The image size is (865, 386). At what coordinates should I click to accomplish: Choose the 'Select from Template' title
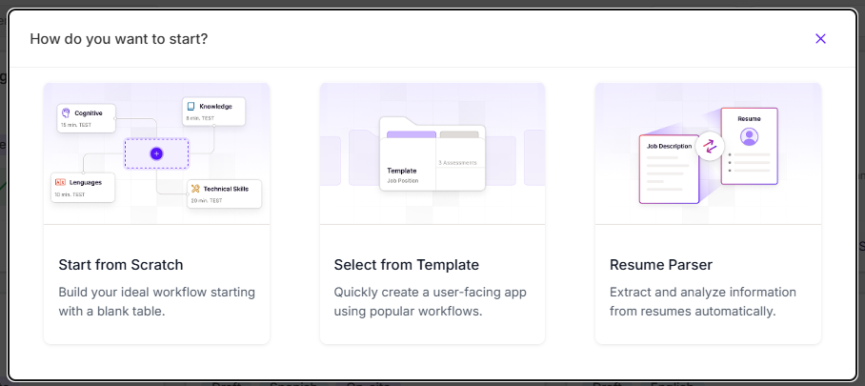(406, 265)
